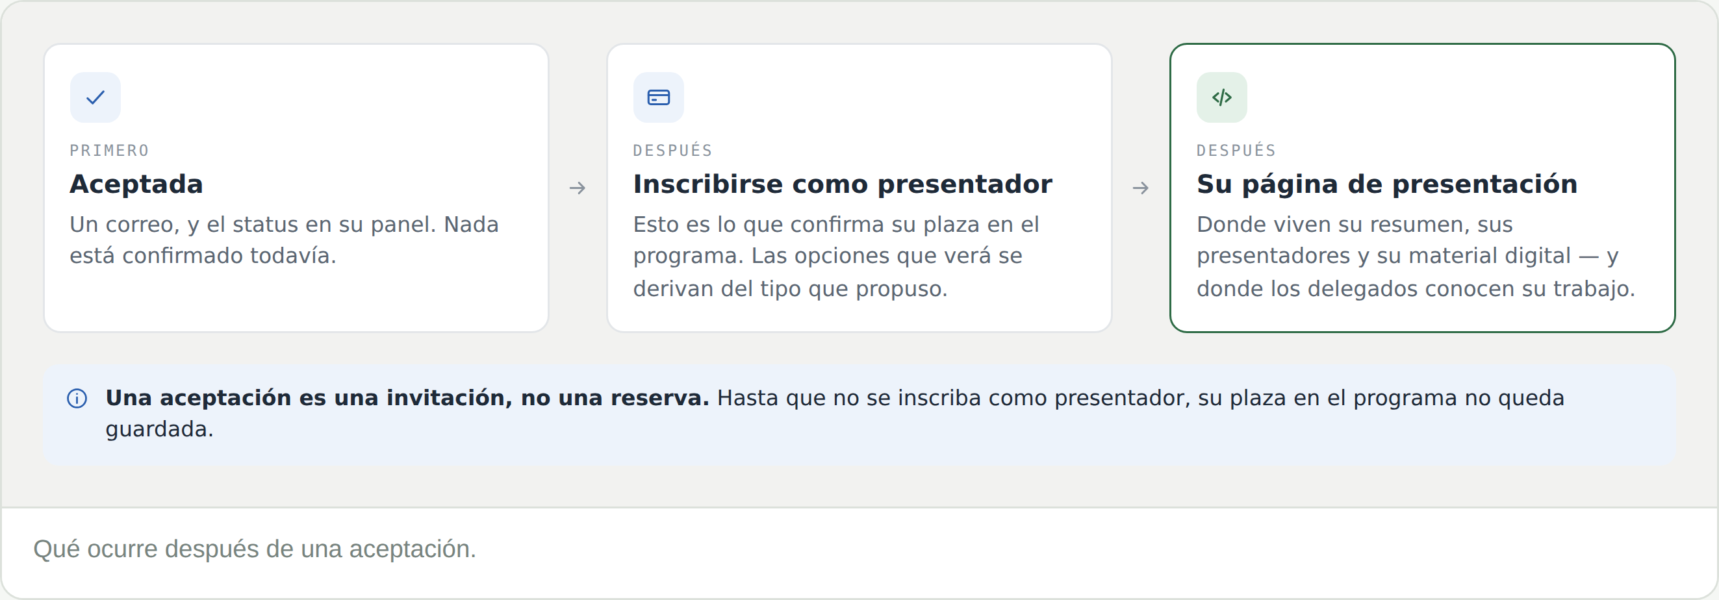Click description 'Esto es lo que confirma'
This screenshot has width=1719, height=600.
pyautogui.click(x=836, y=256)
